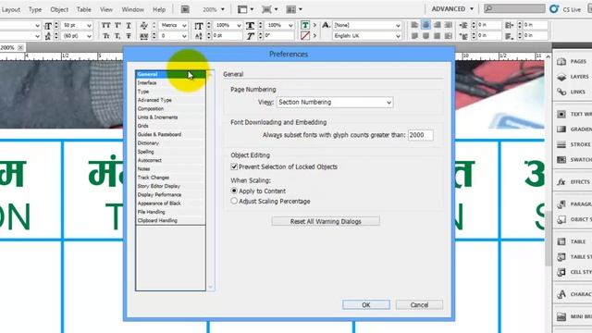
Task: Open the Table panel icon
Action: point(561,241)
